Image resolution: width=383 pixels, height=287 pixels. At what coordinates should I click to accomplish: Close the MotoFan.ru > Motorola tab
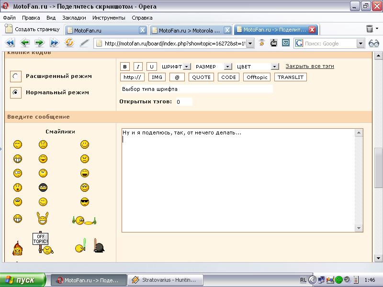[x=227, y=30]
